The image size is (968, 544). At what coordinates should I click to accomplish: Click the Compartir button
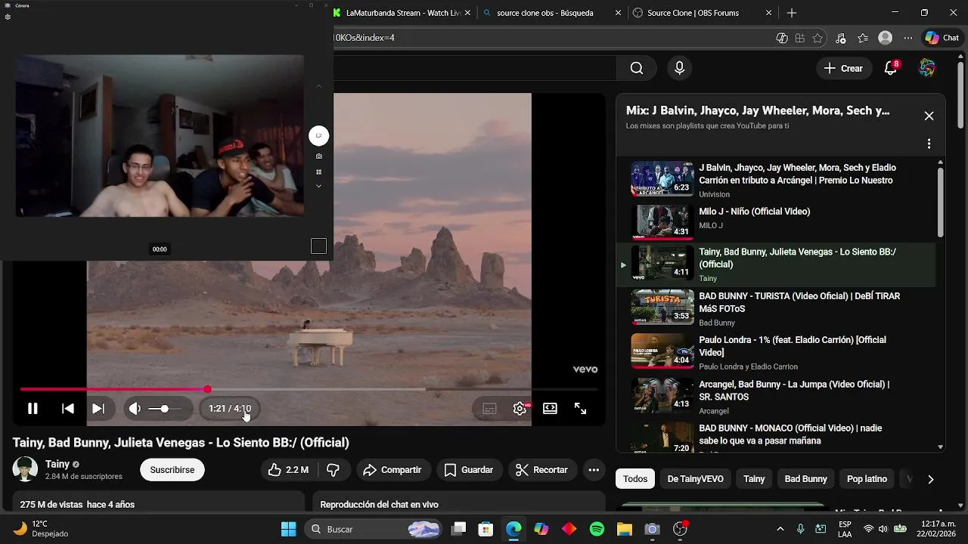click(x=392, y=470)
